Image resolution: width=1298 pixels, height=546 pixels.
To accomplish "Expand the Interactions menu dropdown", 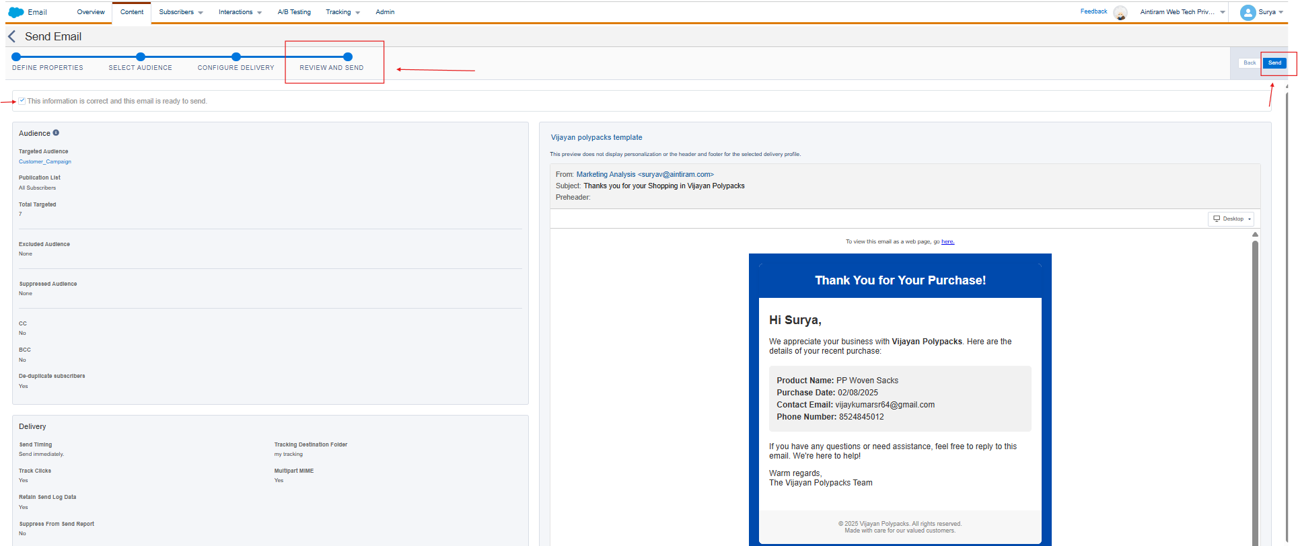I will (240, 12).
